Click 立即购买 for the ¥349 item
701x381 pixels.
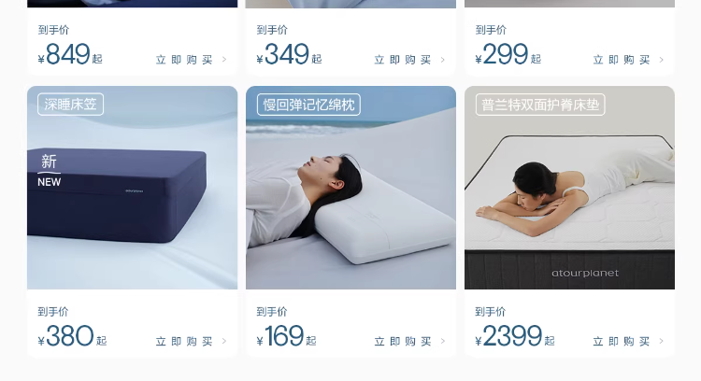tap(402, 60)
